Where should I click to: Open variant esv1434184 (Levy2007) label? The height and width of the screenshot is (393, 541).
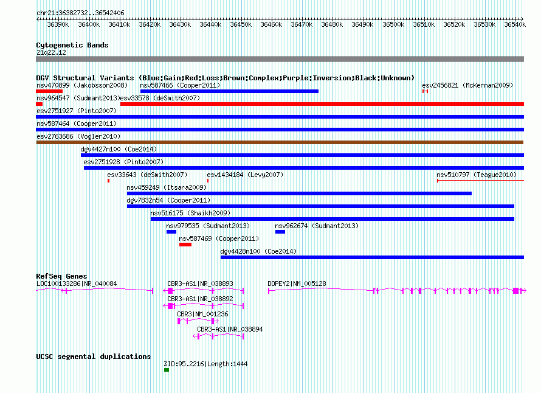click(245, 175)
